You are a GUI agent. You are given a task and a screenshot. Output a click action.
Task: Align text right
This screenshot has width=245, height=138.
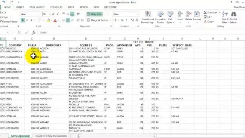coord(72,20)
